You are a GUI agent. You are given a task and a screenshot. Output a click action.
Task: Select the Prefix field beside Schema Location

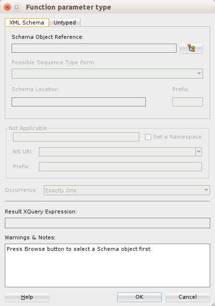188,102
